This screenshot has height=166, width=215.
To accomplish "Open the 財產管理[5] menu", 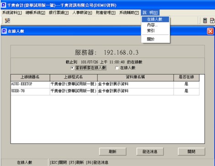I will [106, 13].
